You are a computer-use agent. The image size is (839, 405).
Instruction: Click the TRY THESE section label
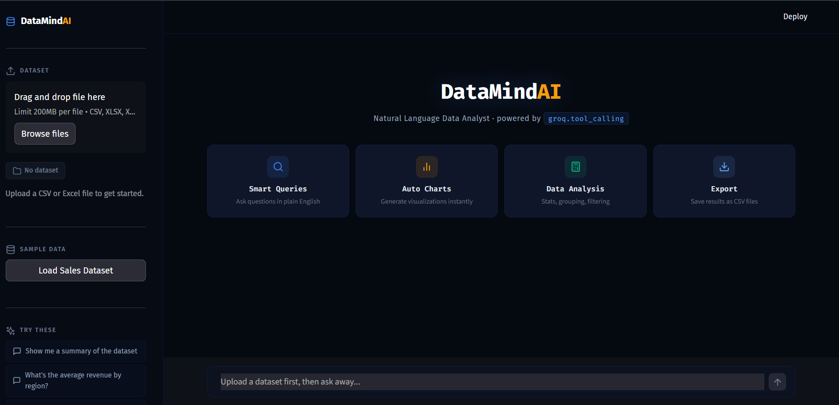[x=38, y=330]
